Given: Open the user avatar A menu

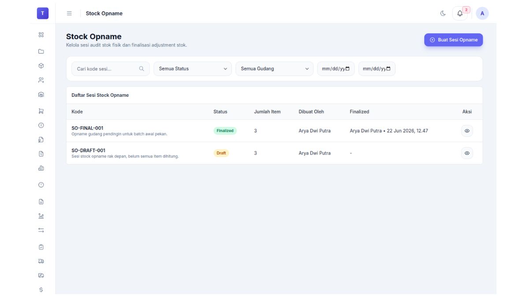Looking at the screenshot, I should 482,13.
